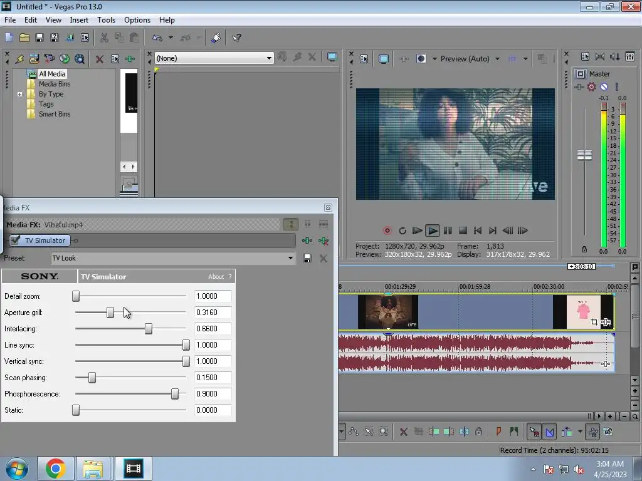Click the What's This help cursor icon

tap(236, 38)
